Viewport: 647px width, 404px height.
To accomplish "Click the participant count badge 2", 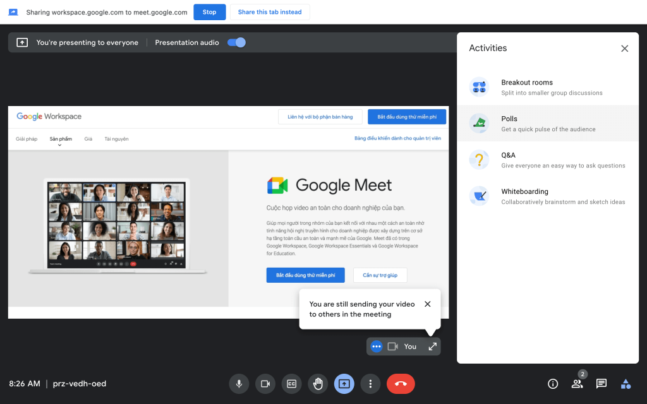I will 582,374.
